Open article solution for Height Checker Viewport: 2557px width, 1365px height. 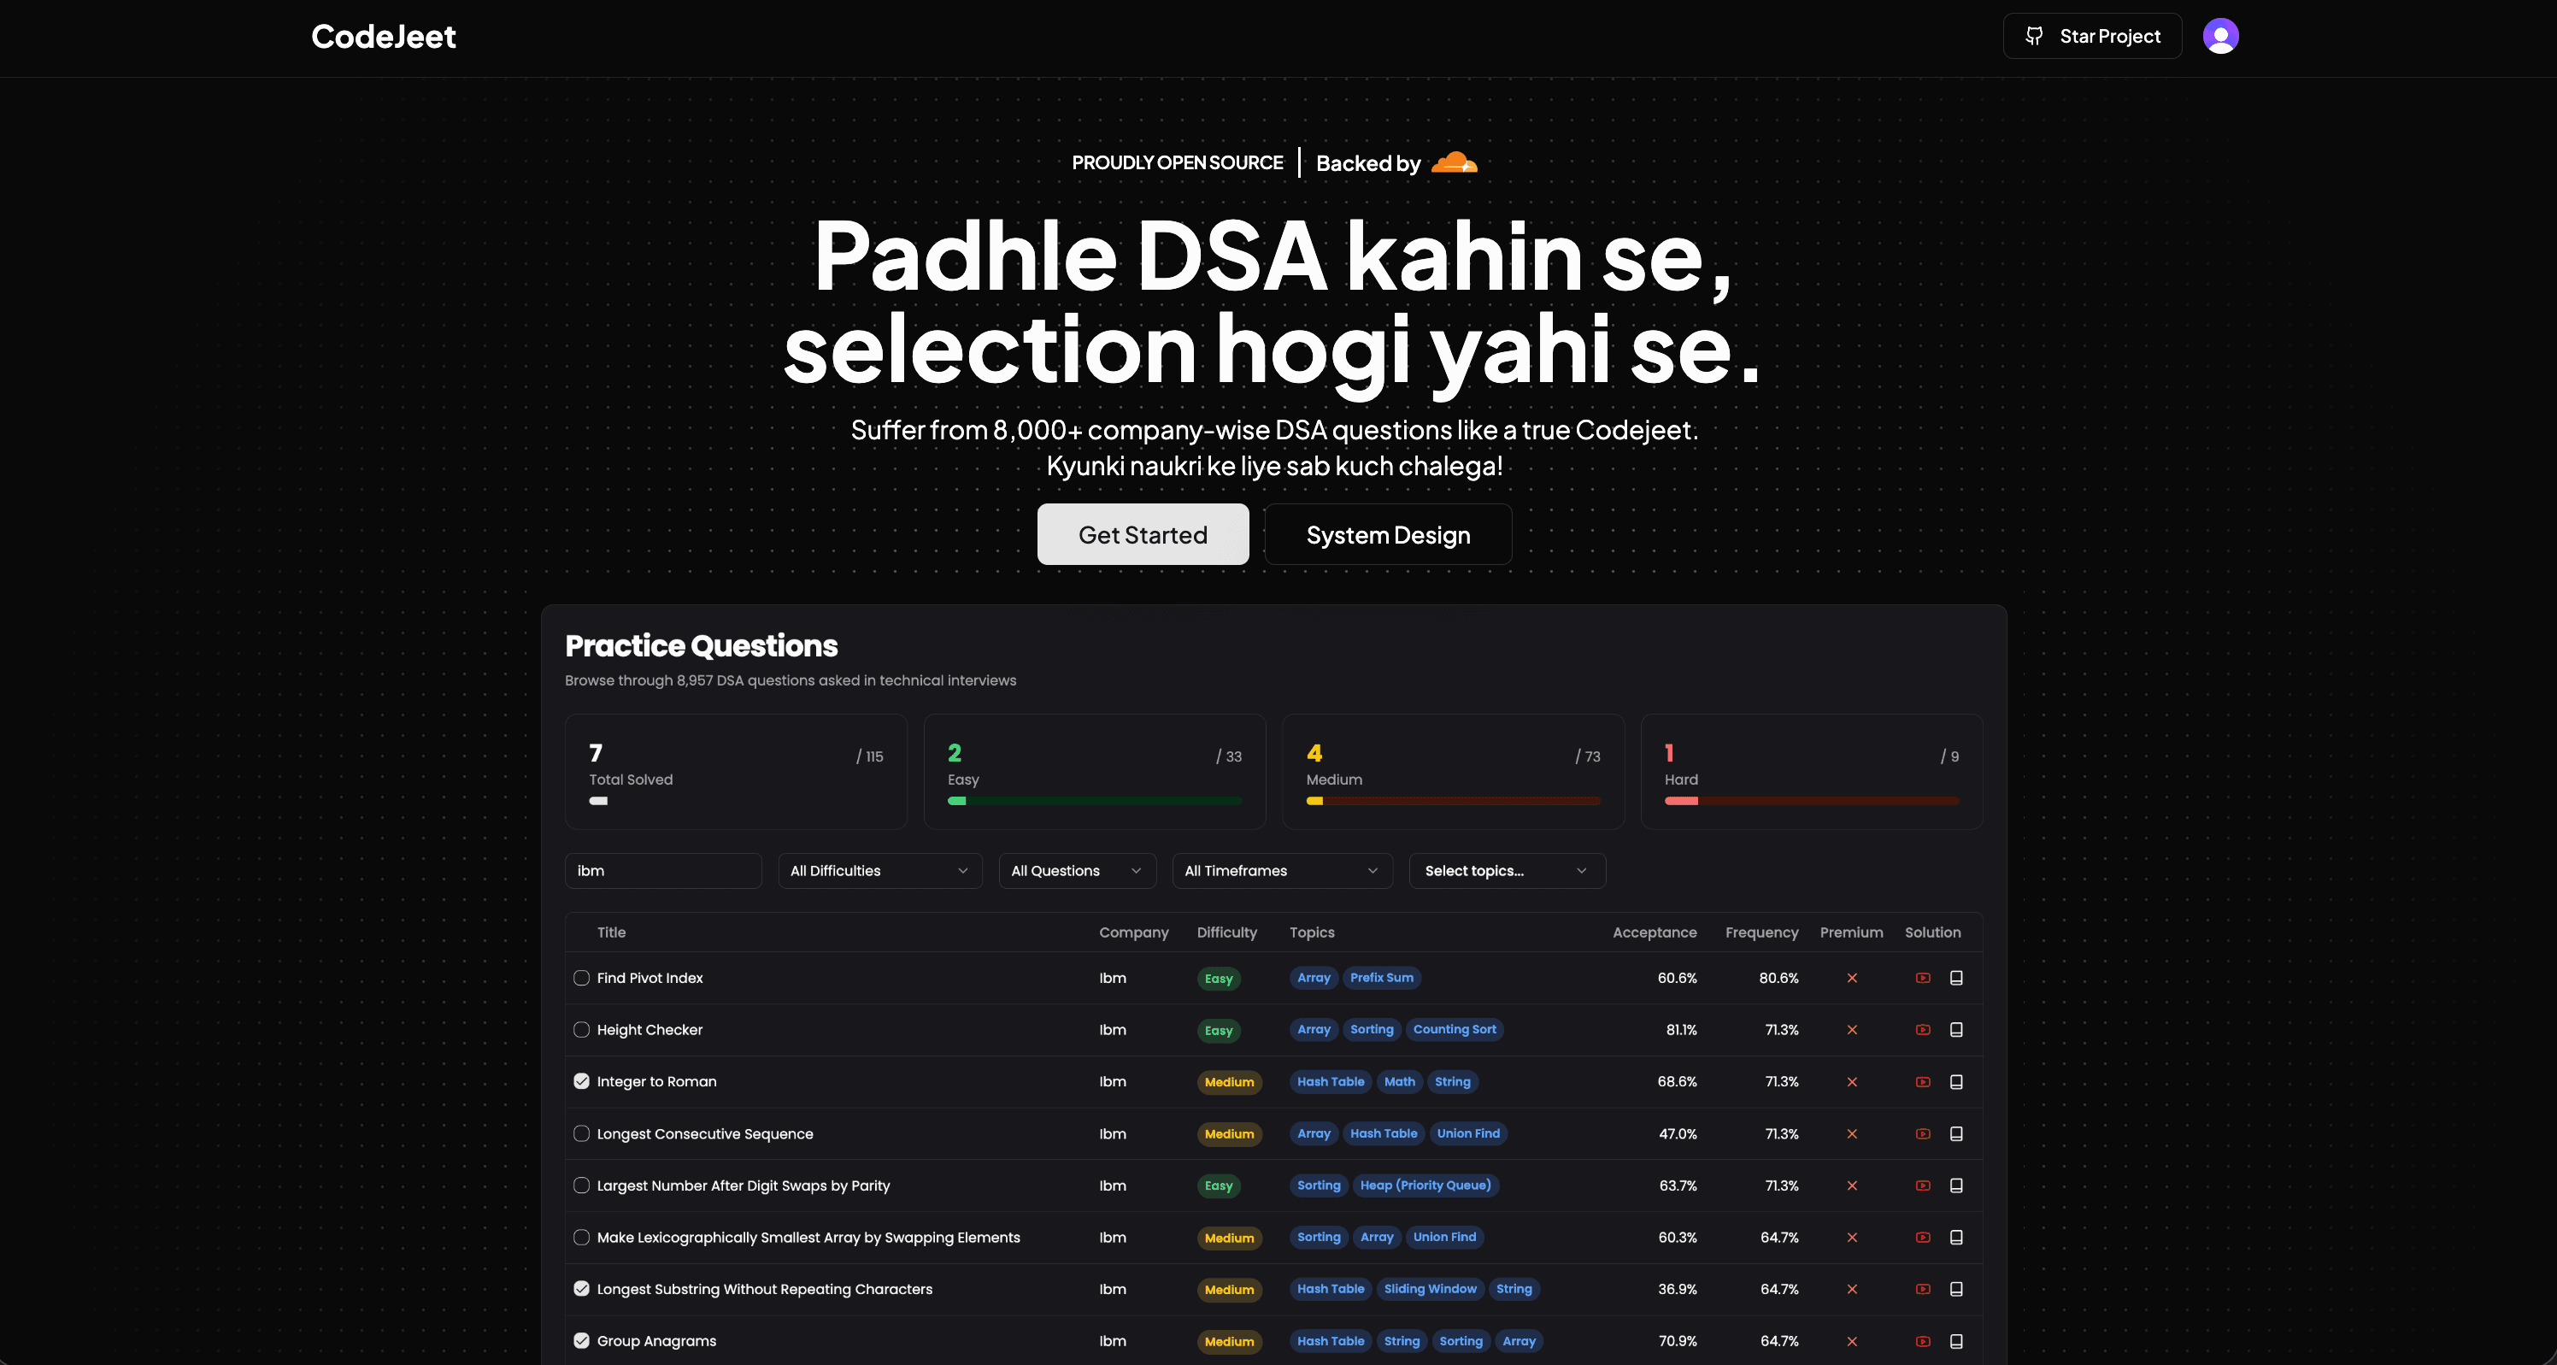pyautogui.click(x=1955, y=1029)
